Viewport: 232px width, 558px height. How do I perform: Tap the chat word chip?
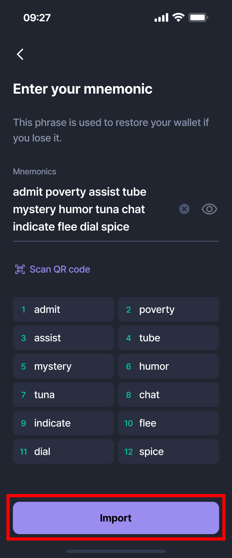pyautogui.click(x=169, y=395)
